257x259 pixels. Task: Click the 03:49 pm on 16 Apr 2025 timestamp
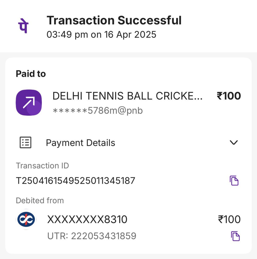click(101, 34)
